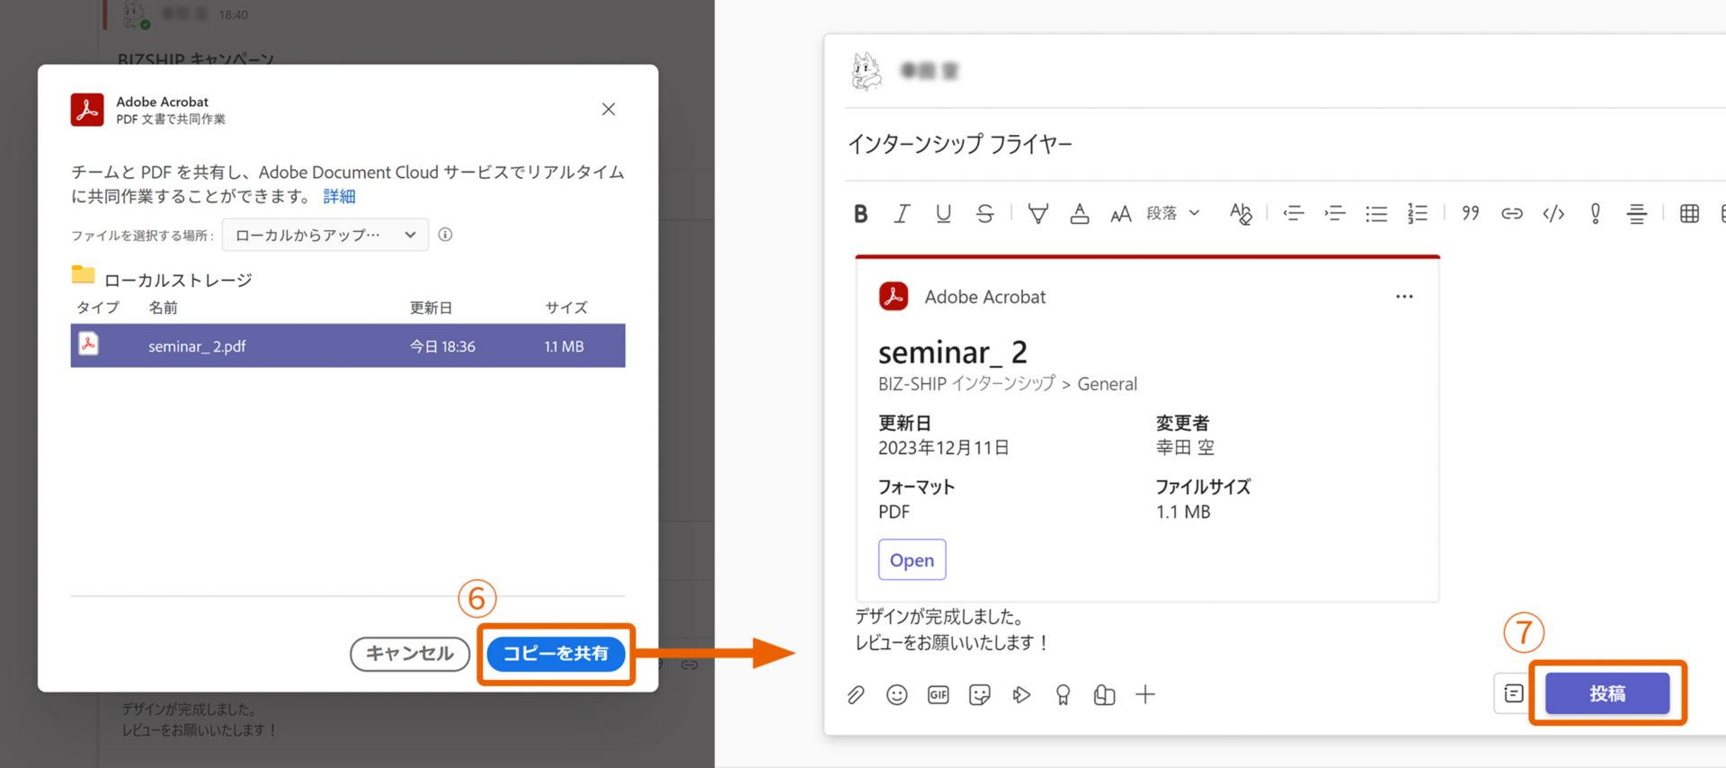Open the 詳細 details link
1726x768 pixels.
(339, 196)
